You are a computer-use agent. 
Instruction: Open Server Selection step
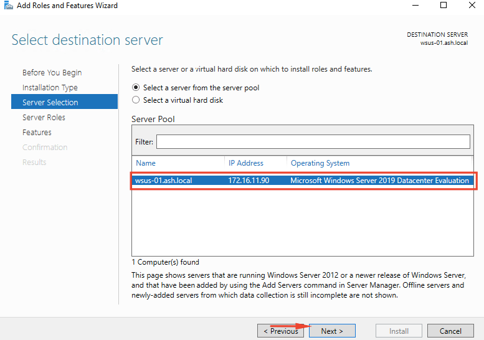click(64, 102)
